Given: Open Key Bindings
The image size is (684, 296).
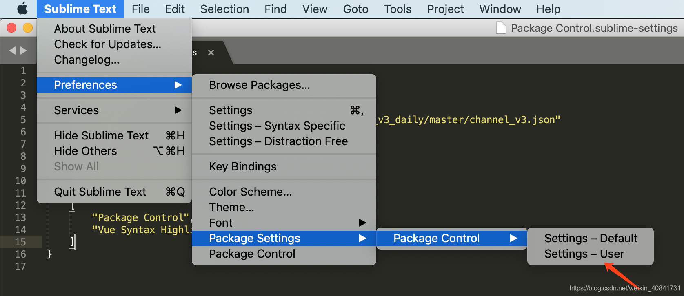Looking at the screenshot, I should (x=284, y=166).
